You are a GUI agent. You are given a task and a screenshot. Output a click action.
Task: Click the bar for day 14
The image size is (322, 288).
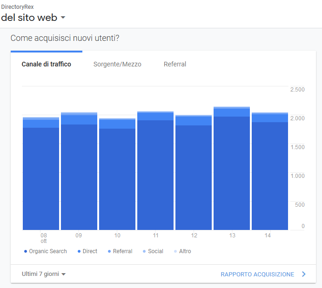coord(270,171)
